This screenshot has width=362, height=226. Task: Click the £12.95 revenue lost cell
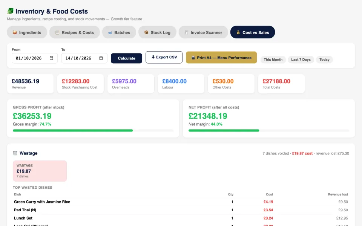coord(342,218)
